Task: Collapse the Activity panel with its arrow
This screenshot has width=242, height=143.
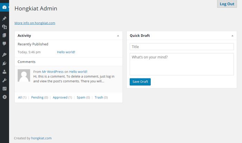Action: coord(118,36)
